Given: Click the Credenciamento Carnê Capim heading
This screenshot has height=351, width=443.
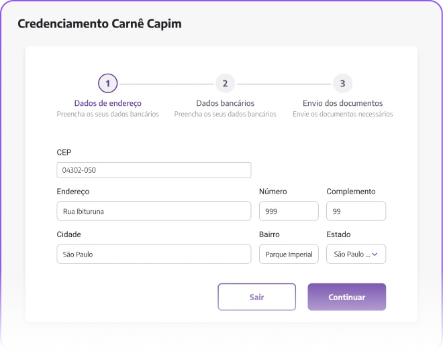Looking at the screenshot, I should click(99, 23).
